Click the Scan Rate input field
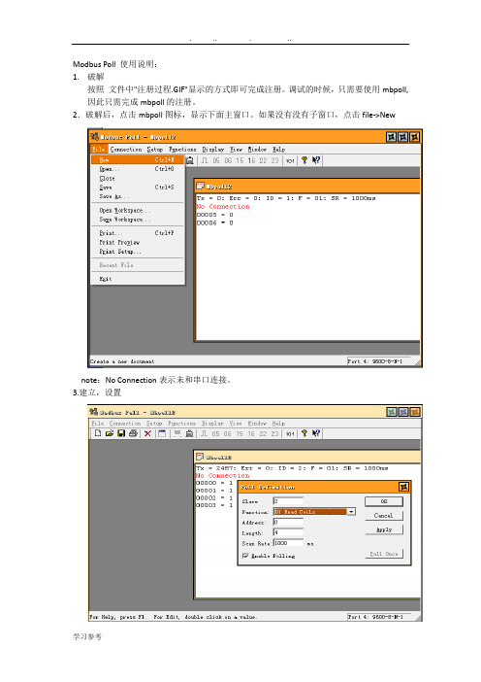 (288, 543)
